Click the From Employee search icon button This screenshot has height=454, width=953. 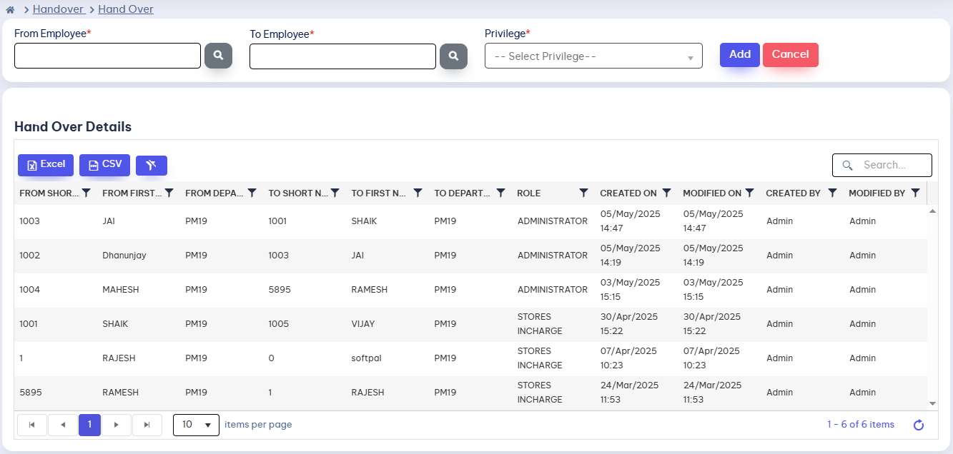[x=218, y=56]
